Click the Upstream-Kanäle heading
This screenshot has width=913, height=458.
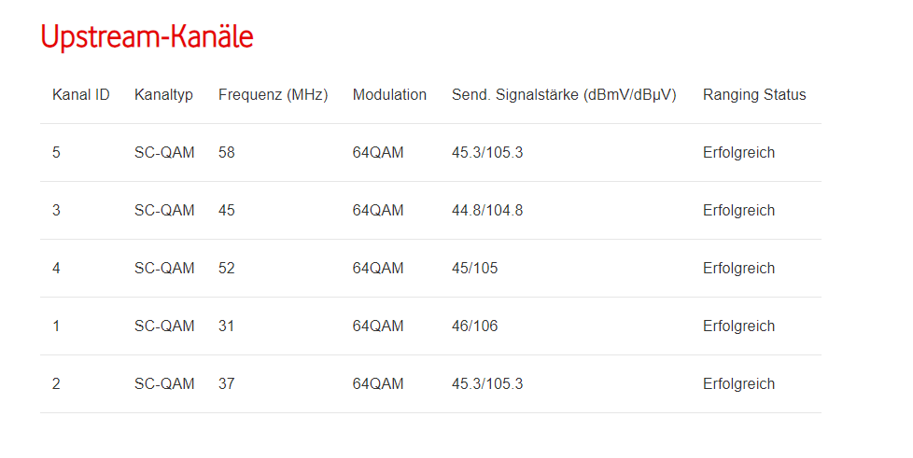(147, 36)
